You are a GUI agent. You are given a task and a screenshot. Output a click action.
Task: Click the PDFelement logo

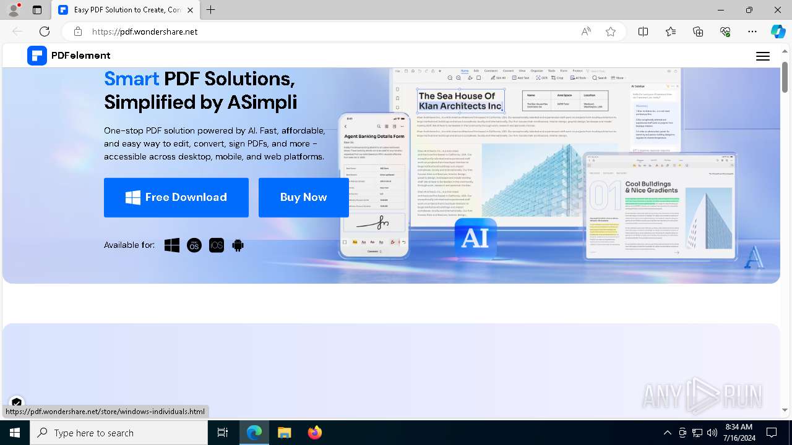point(69,56)
